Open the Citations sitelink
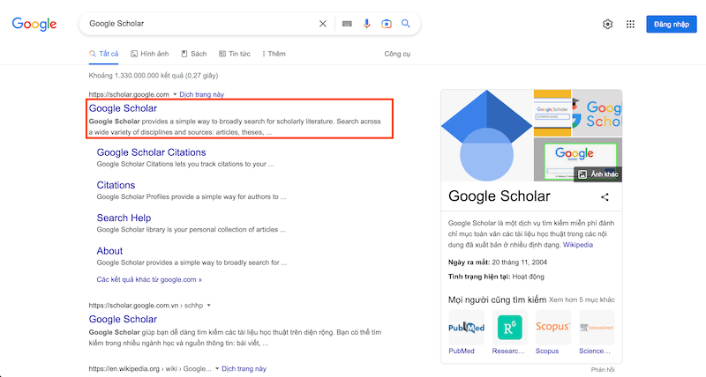Screen dimensions: 706x377 [x=116, y=185]
